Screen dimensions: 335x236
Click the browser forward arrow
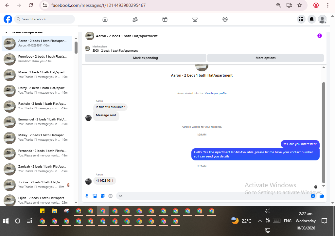point(19,5)
